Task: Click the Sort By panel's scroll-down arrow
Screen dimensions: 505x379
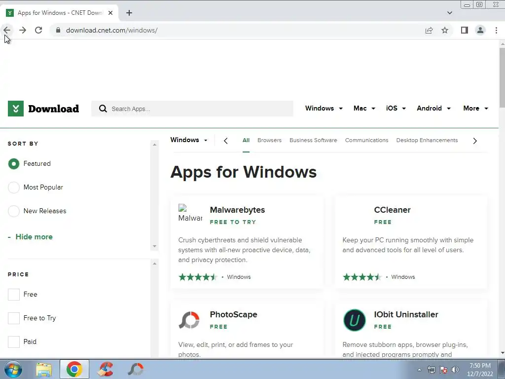Action: (154, 246)
